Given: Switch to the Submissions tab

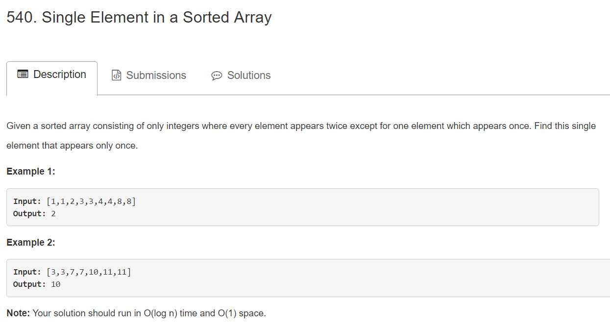Looking at the screenshot, I should (x=149, y=75).
